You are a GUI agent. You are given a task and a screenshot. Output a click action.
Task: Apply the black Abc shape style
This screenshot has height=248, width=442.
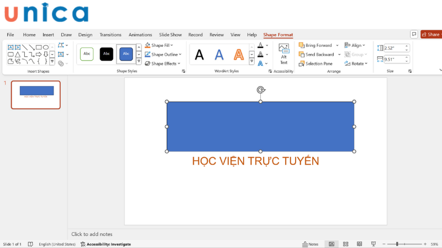106,53
